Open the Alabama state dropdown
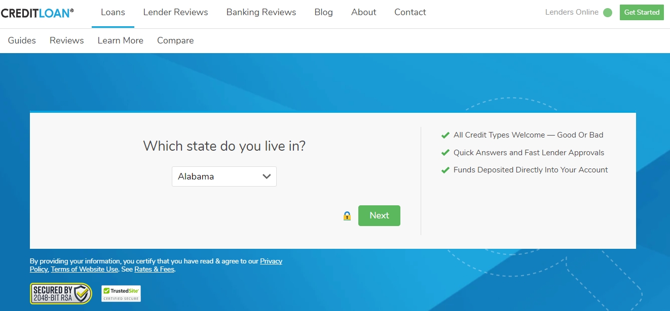Viewport: 670px width, 311px height. pyautogui.click(x=224, y=176)
